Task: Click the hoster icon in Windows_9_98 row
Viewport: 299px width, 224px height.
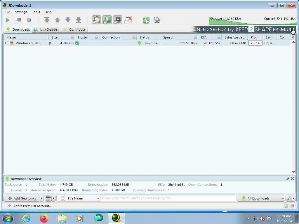Action: click(77, 43)
